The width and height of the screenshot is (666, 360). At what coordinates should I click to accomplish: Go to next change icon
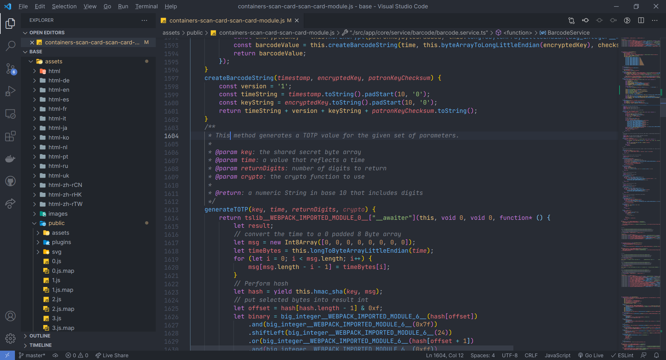pyautogui.click(x=613, y=20)
